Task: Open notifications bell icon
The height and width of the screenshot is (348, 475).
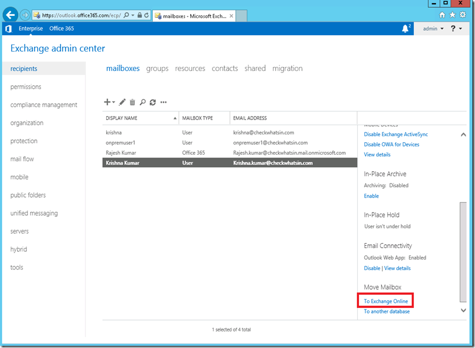Action: 406,29
